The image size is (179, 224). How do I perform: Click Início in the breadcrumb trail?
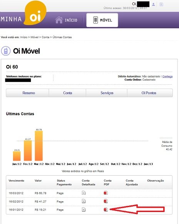[24, 37]
